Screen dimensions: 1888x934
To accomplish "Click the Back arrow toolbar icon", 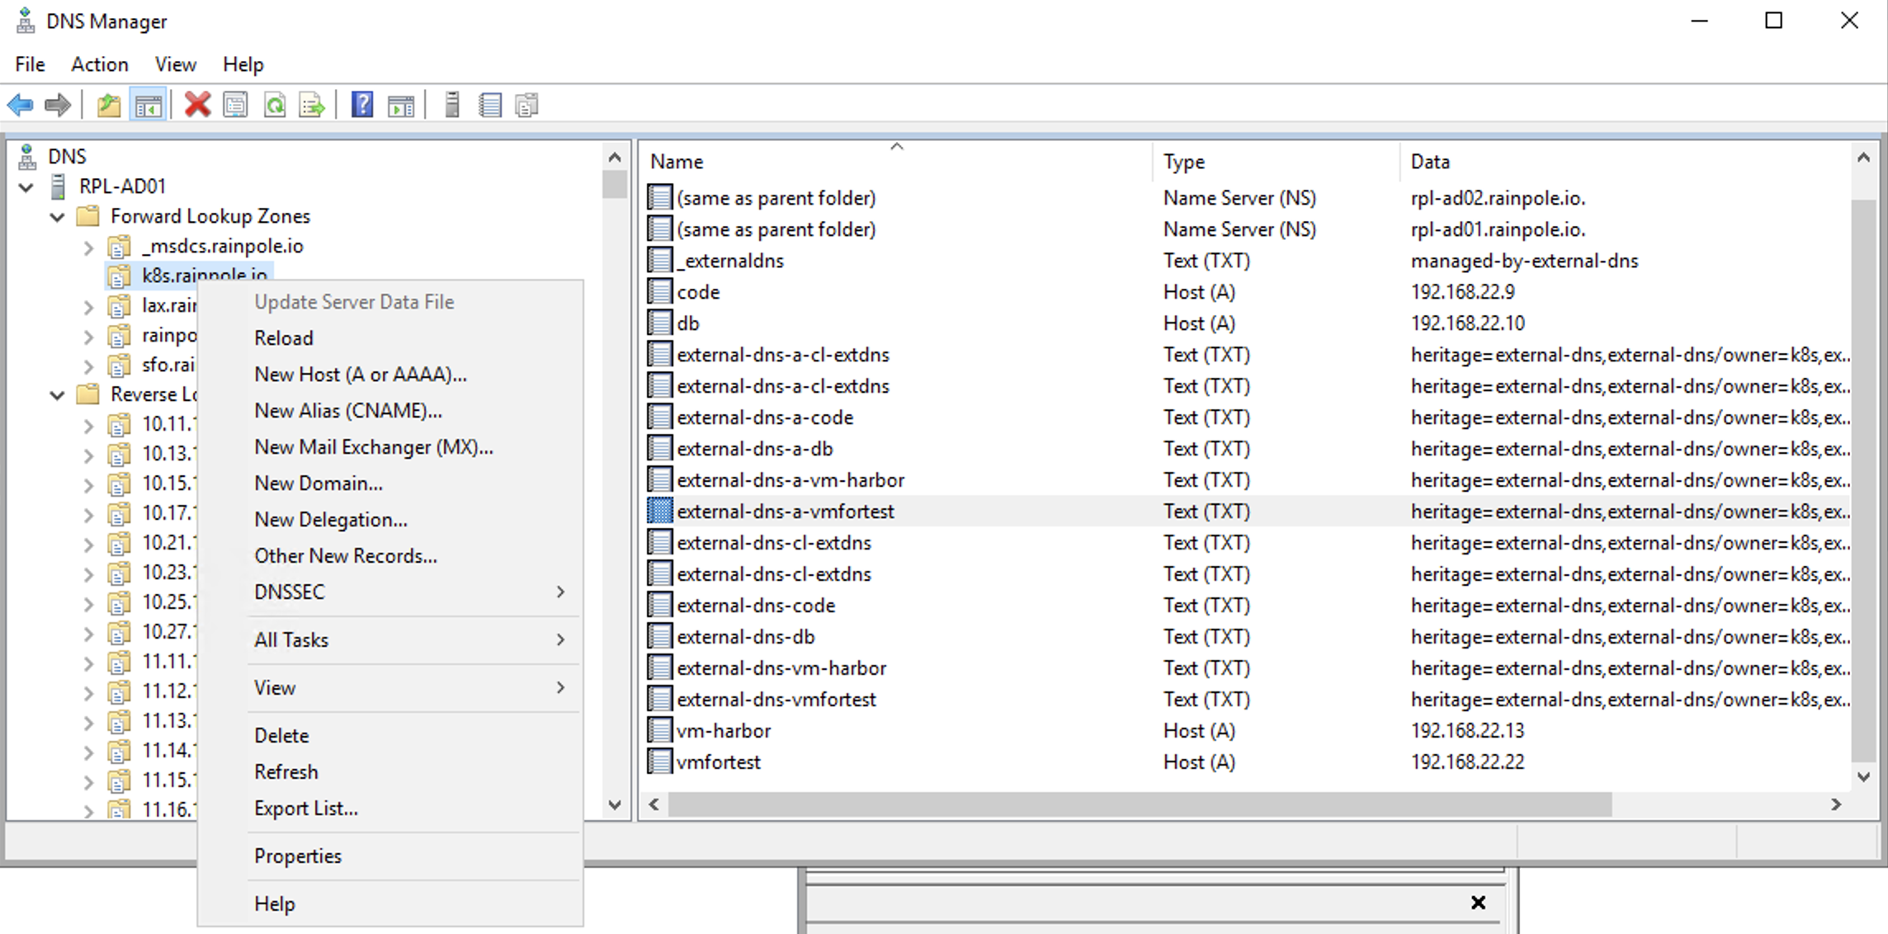I will pos(20,105).
